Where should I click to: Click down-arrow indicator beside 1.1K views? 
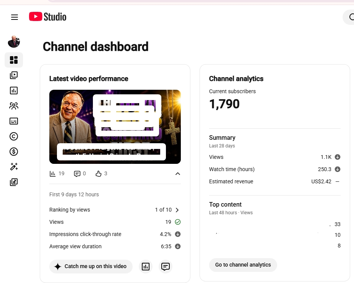pyautogui.click(x=338, y=157)
